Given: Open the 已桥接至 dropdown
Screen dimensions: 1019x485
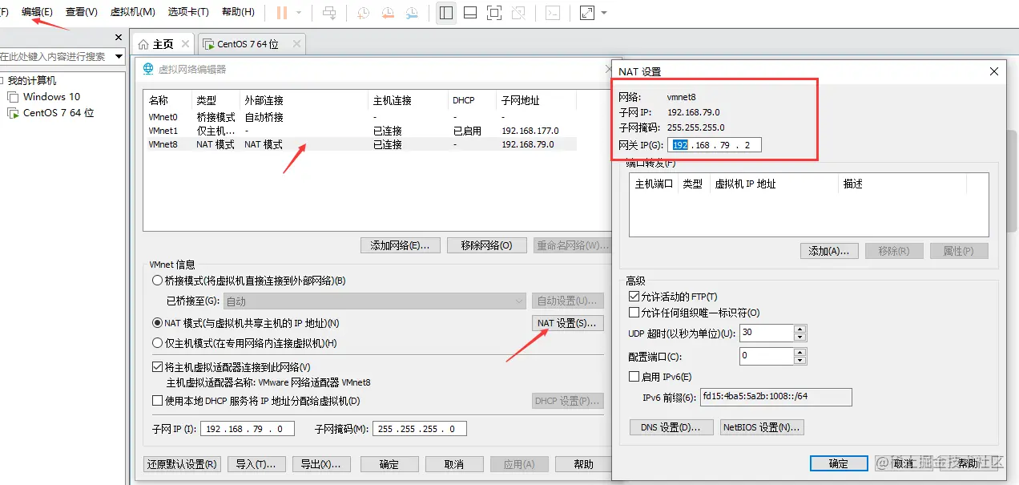Looking at the screenshot, I should (x=373, y=301).
